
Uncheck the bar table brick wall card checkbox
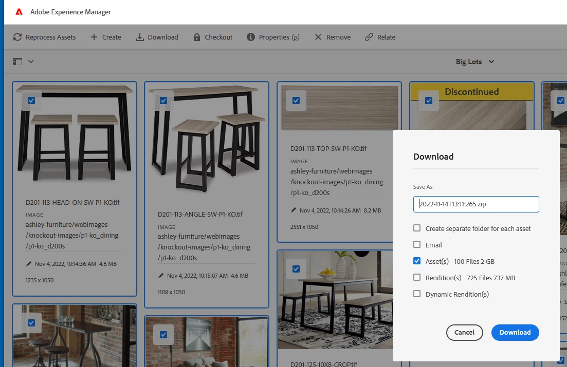tap(31, 322)
